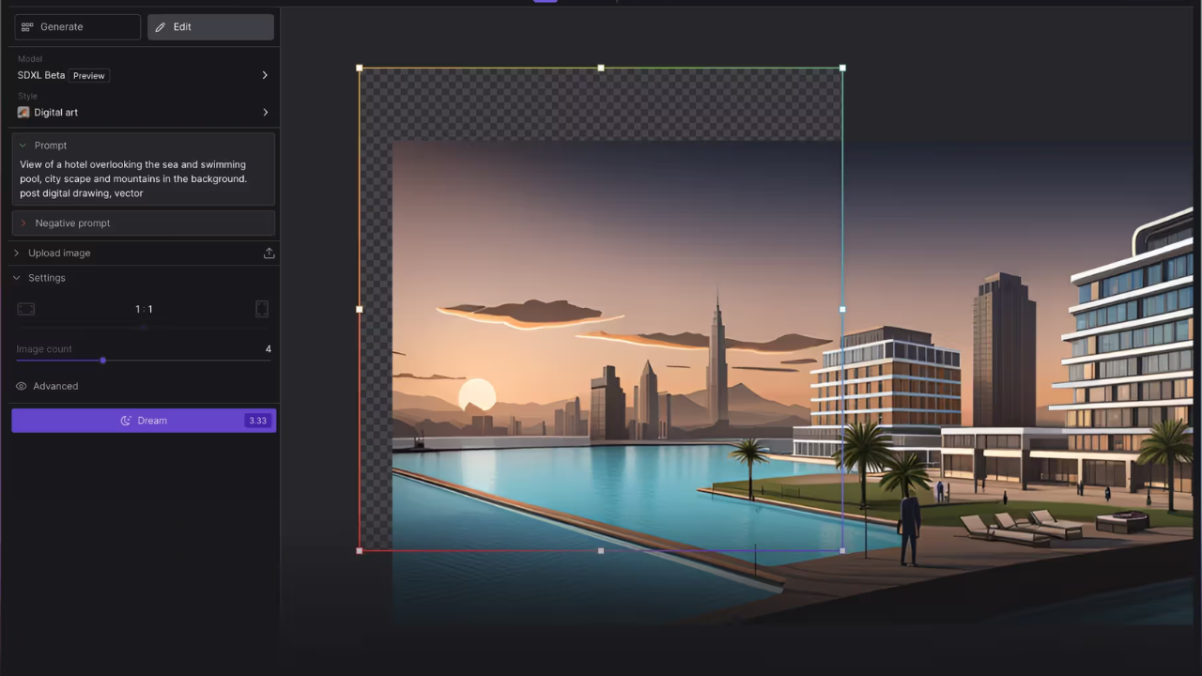This screenshot has height=676, width=1202.
Task: Select the portrait aspect ratio icon
Action: click(262, 309)
